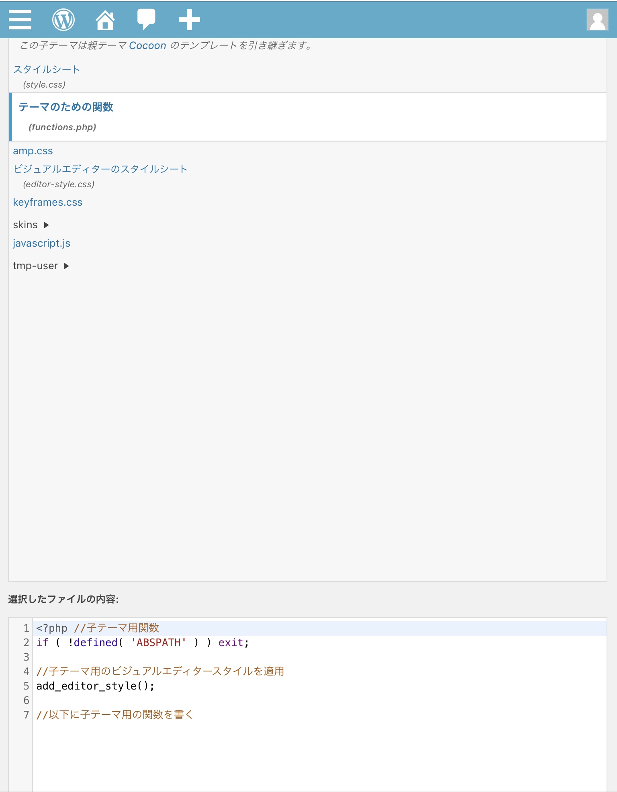
Task: Open user profile avatar
Action: coord(597,20)
